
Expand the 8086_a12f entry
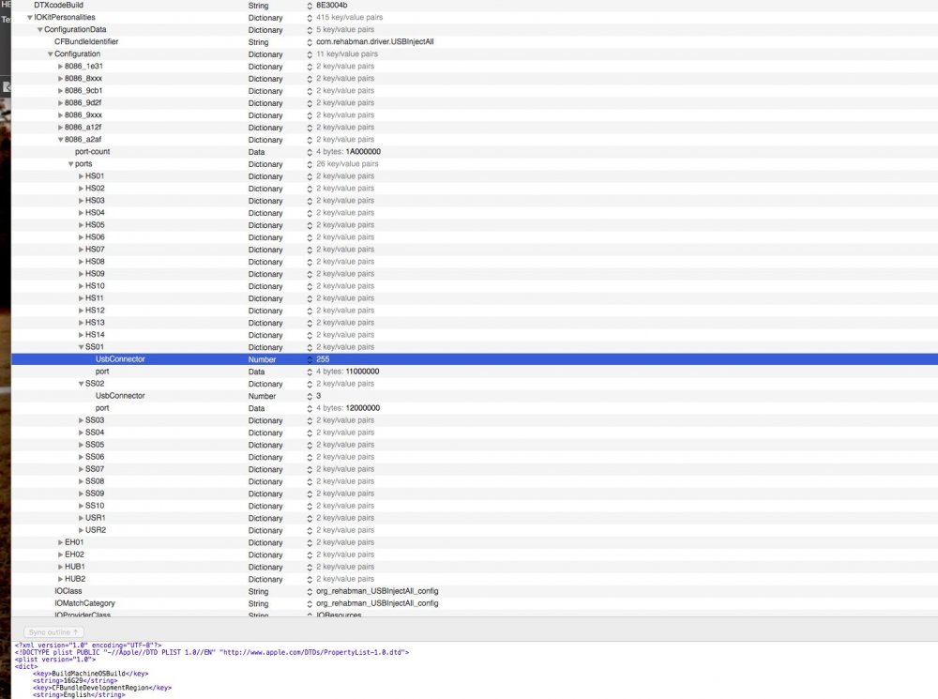pyautogui.click(x=60, y=128)
